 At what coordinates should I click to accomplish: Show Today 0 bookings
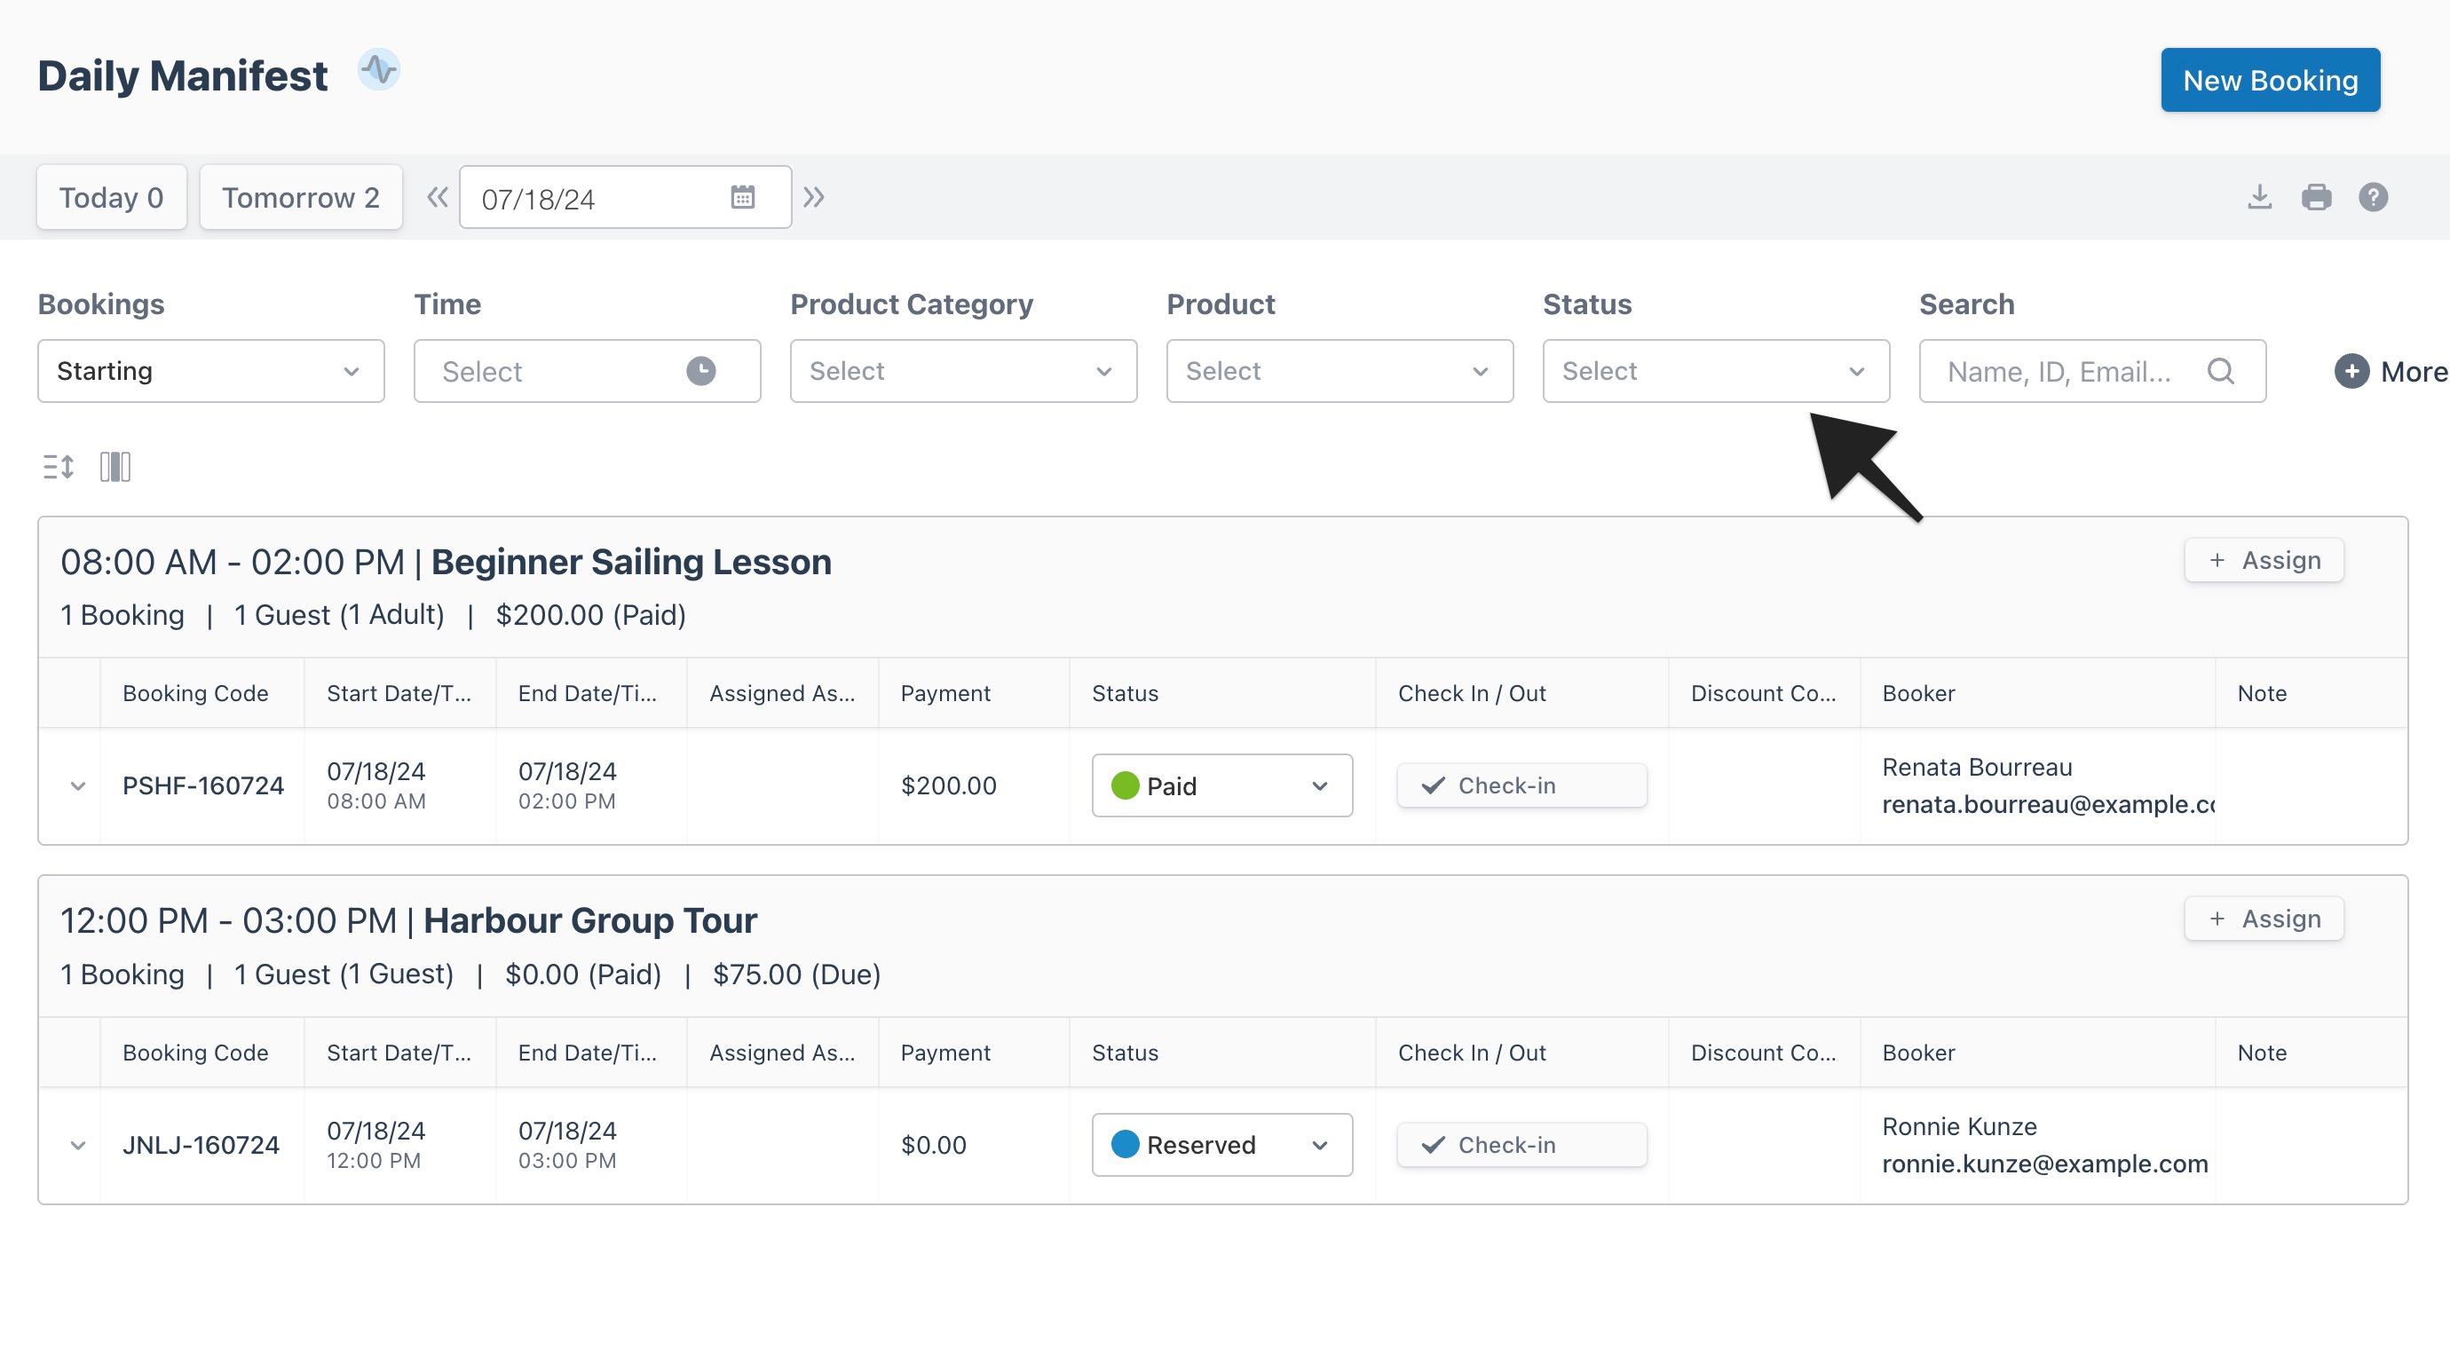pos(111,197)
